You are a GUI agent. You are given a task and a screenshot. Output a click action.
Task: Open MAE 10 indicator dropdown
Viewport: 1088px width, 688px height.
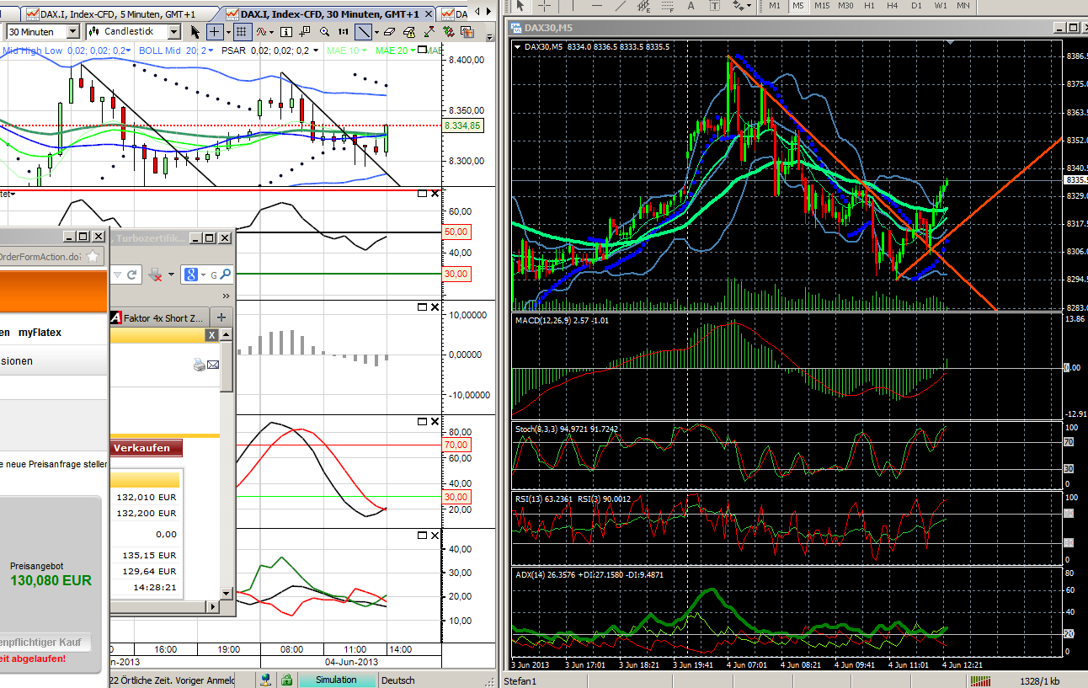pyautogui.click(x=364, y=51)
